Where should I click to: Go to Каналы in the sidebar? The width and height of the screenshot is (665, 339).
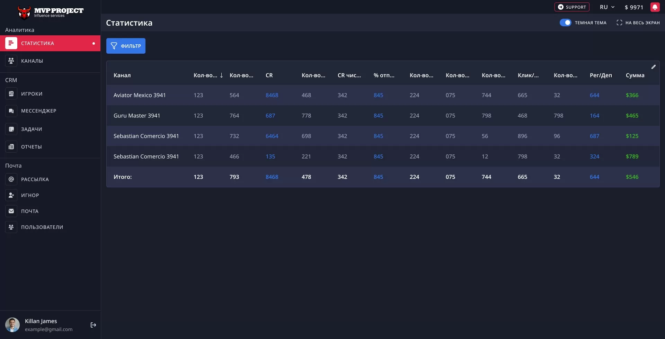[32, 61]
